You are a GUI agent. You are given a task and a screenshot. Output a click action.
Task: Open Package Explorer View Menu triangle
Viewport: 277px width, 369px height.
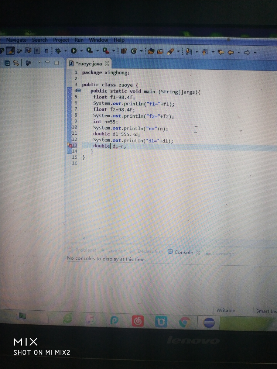click(40, 62)
